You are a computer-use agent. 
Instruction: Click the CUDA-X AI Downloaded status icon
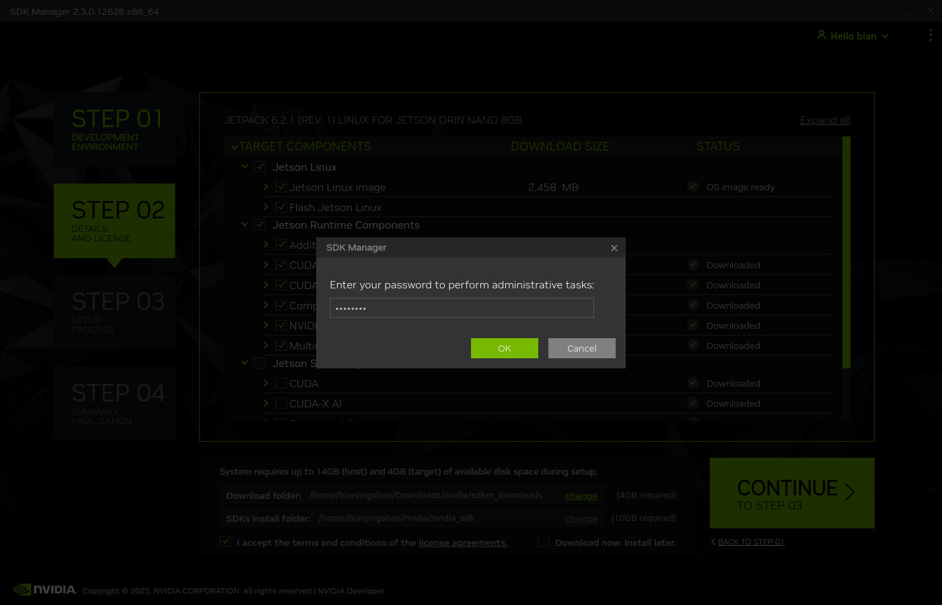[x=693, y=403]
